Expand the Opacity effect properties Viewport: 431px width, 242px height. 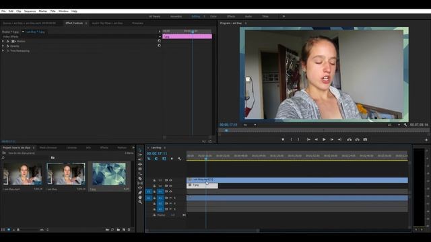click(3, 46)
